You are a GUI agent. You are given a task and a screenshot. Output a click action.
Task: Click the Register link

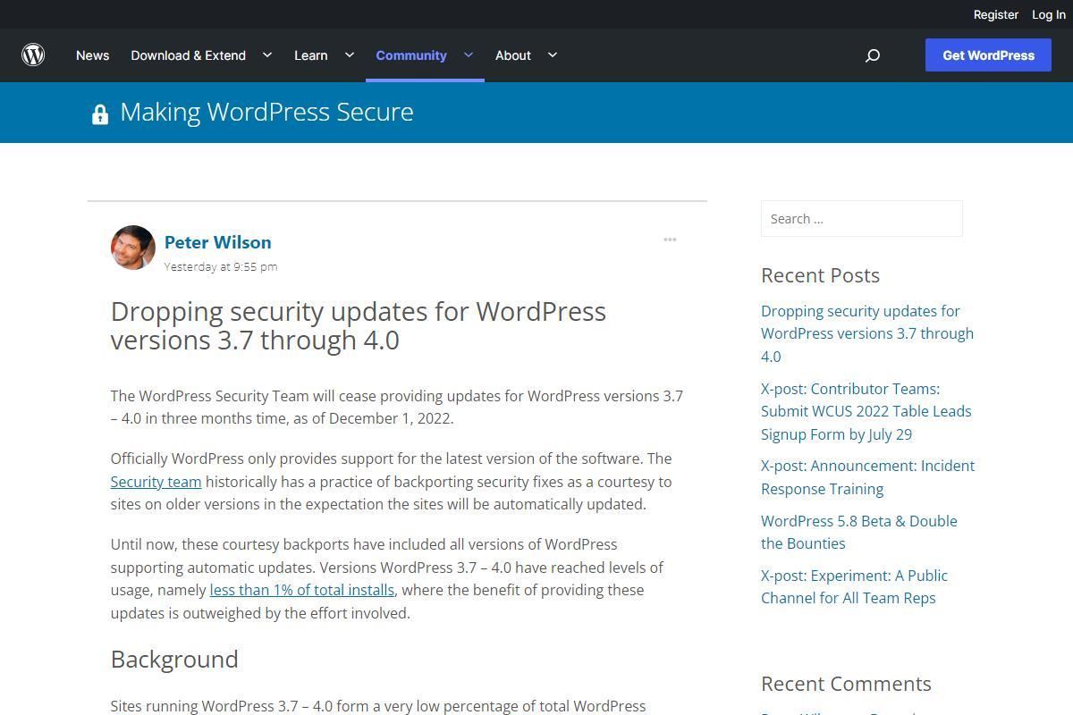coord(996,14)
